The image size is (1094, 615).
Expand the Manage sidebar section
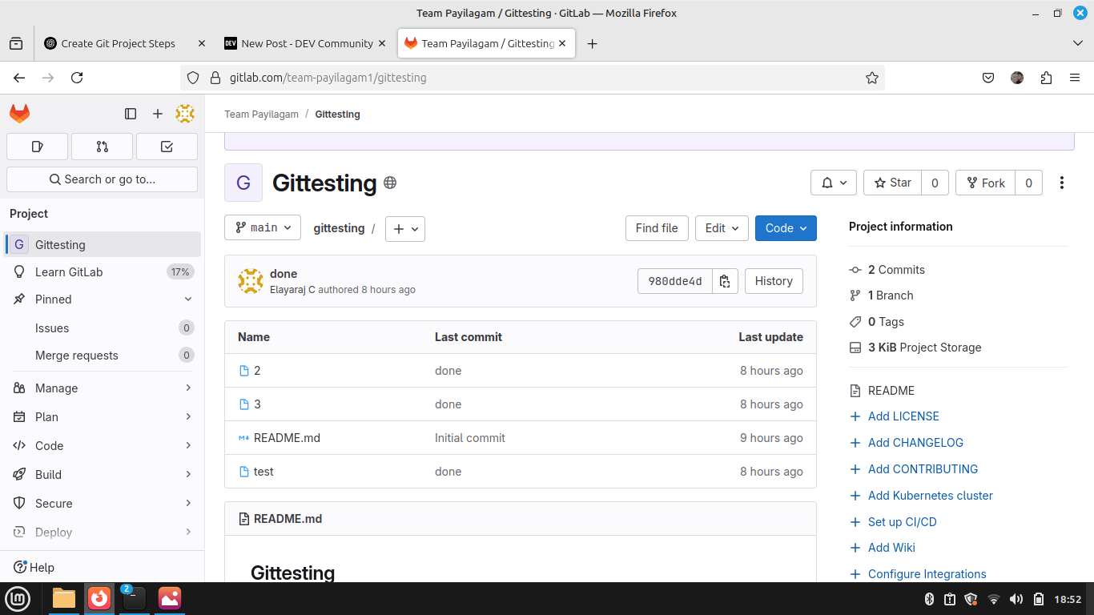pos(103,388)
